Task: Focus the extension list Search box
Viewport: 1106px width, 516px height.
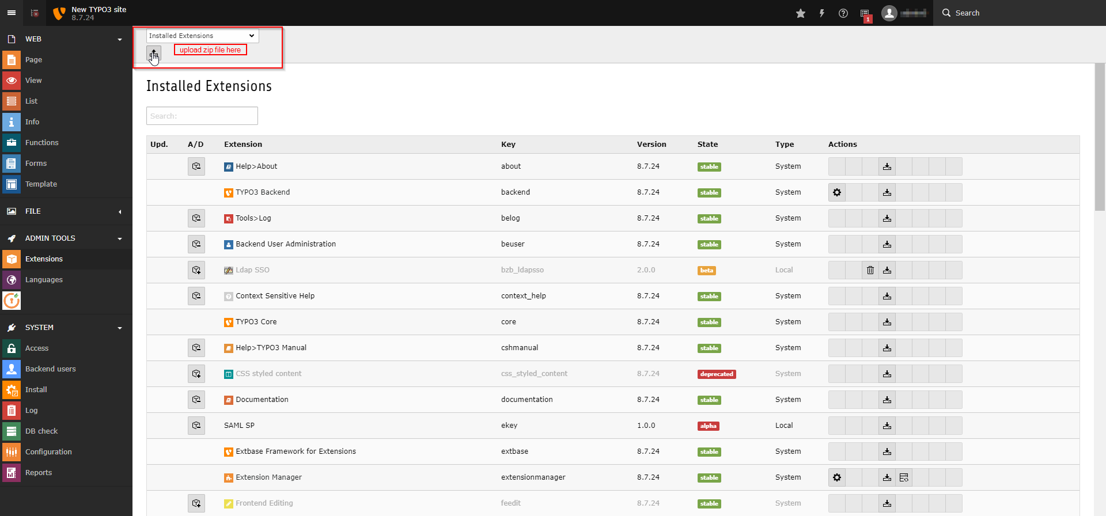Action: click(x=202, y=116)
